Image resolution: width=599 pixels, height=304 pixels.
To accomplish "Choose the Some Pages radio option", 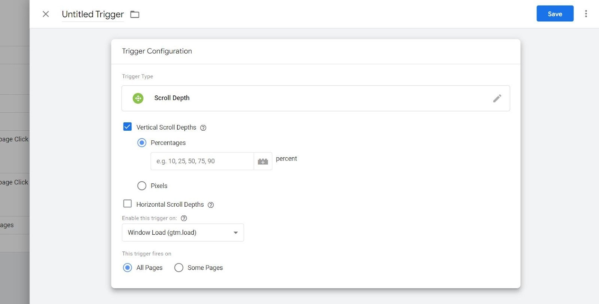I will (x=179, y=268).
